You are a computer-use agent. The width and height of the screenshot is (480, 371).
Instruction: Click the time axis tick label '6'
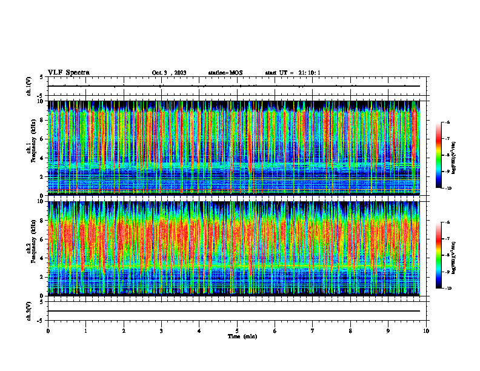[275, 331]
